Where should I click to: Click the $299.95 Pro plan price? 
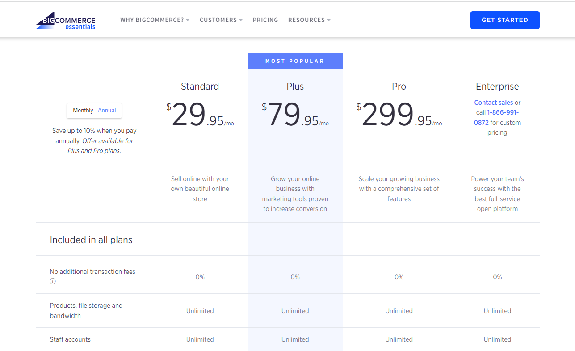click(399, 115)
